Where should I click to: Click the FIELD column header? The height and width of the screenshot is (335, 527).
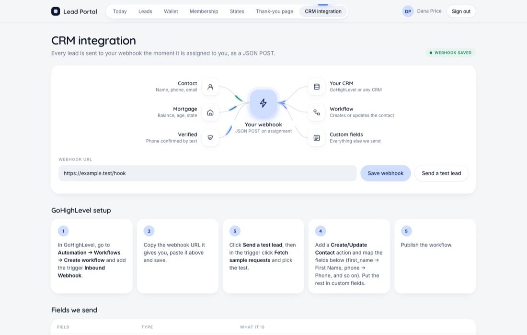point(63,327)
